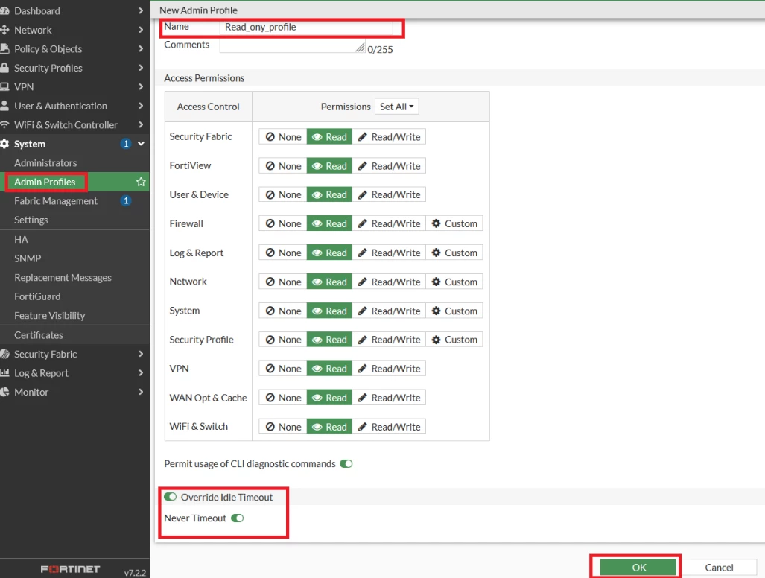765x578 pixels.
Task: Choose Custom for System permissions
Action: click(x=454, y=311)
